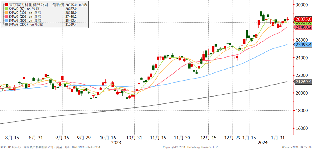Click the 10月 16 date axis label
The width and height of the screenshot is (312, 149).
tap(108, 138)
